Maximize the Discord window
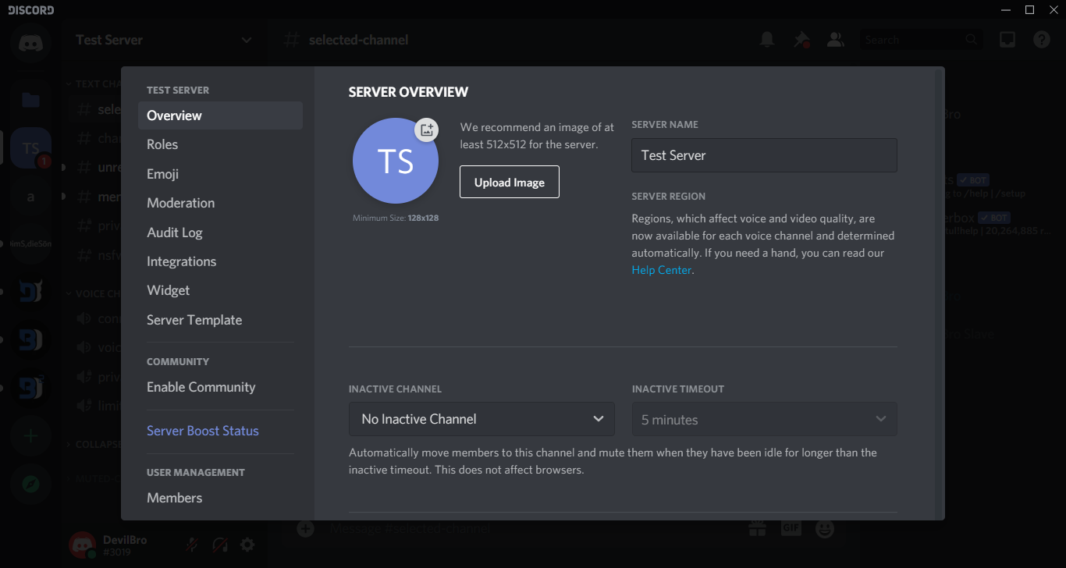The image size is (1066, 568). [x=1029, y=9]
